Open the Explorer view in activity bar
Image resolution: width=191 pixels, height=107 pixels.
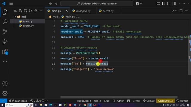point(5,12)
